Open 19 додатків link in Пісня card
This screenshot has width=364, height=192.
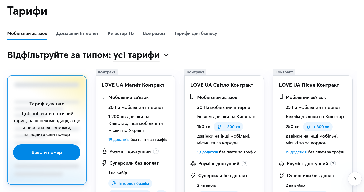296,152
